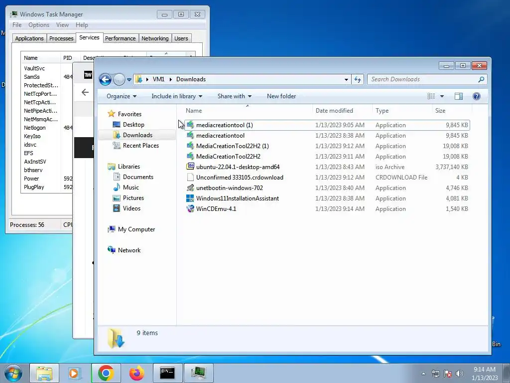Image resolution: width=510 pixels, height=383 pixels.
Task: Select Windows11InstallationAssistant file icon
Action: 190,198
